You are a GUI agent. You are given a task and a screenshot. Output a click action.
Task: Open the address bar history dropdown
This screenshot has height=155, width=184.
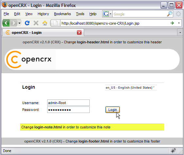pos(179,23)
